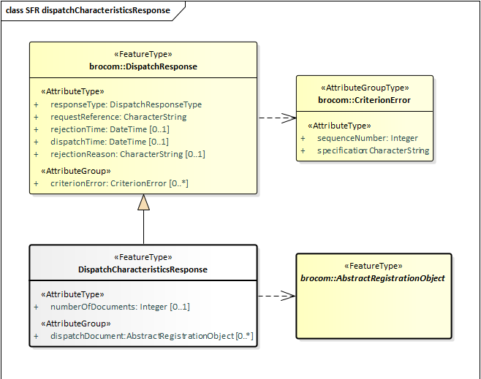Select the brocom::DispatchResponse class header
This screenshot has width=481, height=379.
[143, 66]
